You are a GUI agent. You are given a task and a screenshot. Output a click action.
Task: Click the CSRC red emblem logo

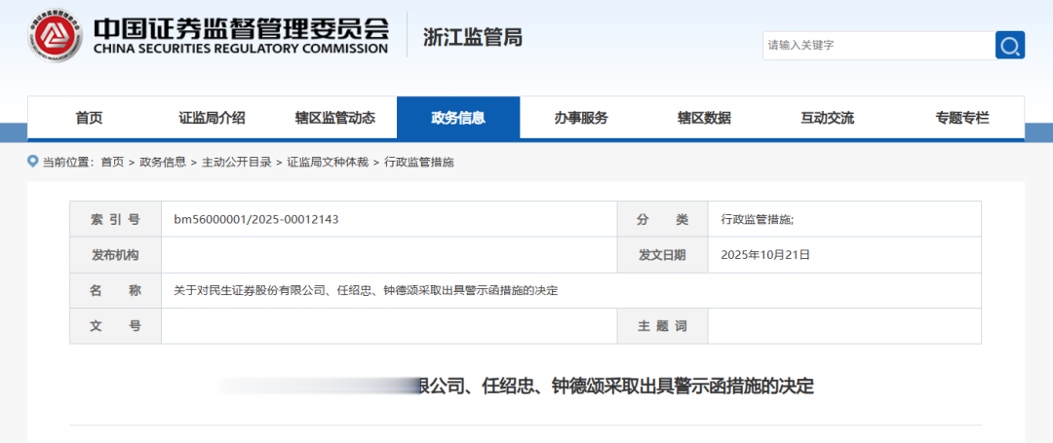pyautogui.click(x=56, y=36)
